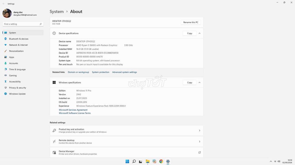Image resolution: width=295 pixels, height=165 pixels.
Task: Select Gaming in the sidebar
Action: (23, 75)
